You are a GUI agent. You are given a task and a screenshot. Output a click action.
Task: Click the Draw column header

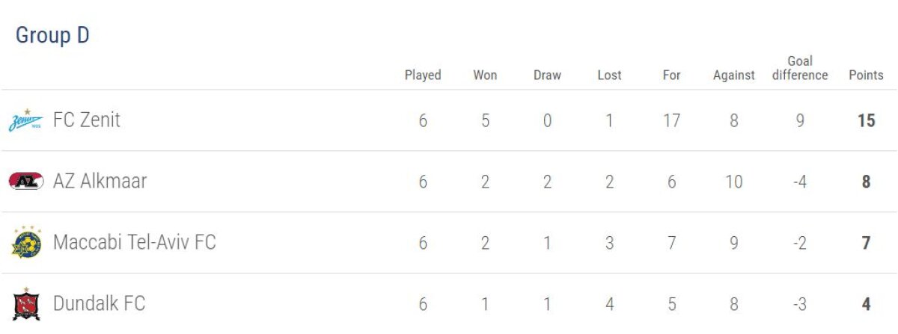coord(547,75)
